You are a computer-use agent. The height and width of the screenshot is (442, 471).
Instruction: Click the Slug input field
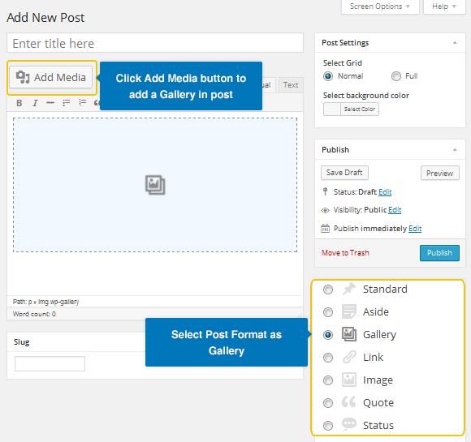tap(50, 363)
